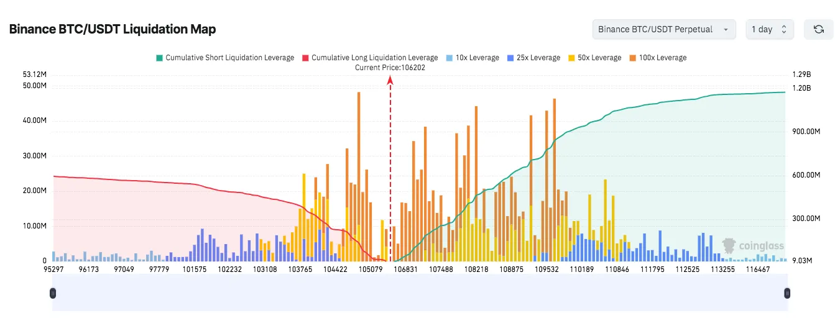Click the red Cumulative Long legend swatch

tap(305, 58)
